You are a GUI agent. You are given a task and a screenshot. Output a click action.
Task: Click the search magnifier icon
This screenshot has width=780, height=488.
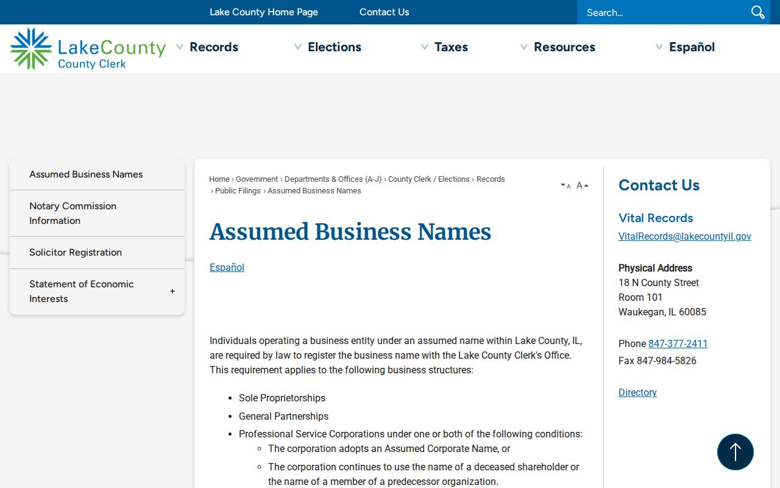coord(757,12)
